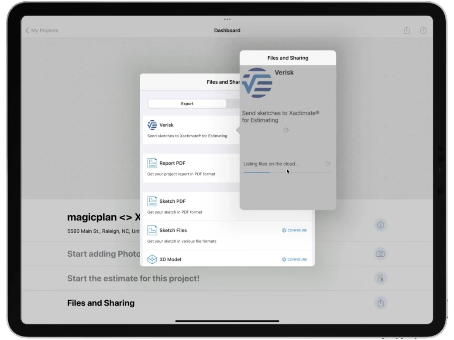Image resolution: width=454 pixels, height=340 pixels.
Task: Click the Files and Sharing popover title
Action: tap(288, 58)
